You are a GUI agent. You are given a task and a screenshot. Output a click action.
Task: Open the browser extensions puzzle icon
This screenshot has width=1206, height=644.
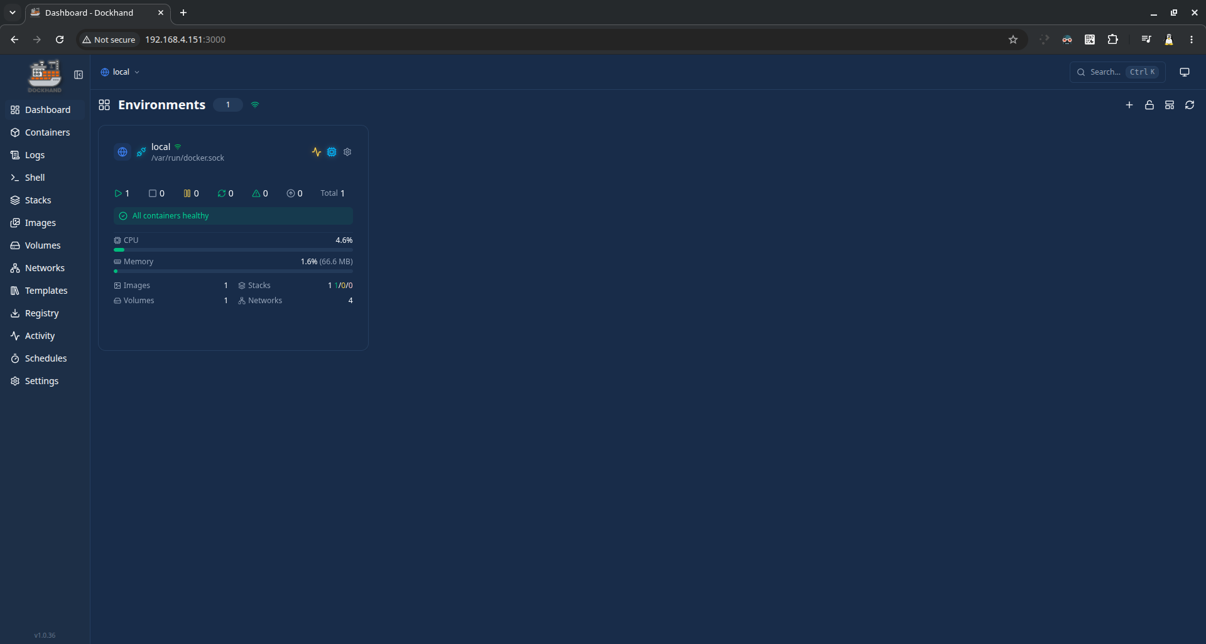click(1112, 40)
